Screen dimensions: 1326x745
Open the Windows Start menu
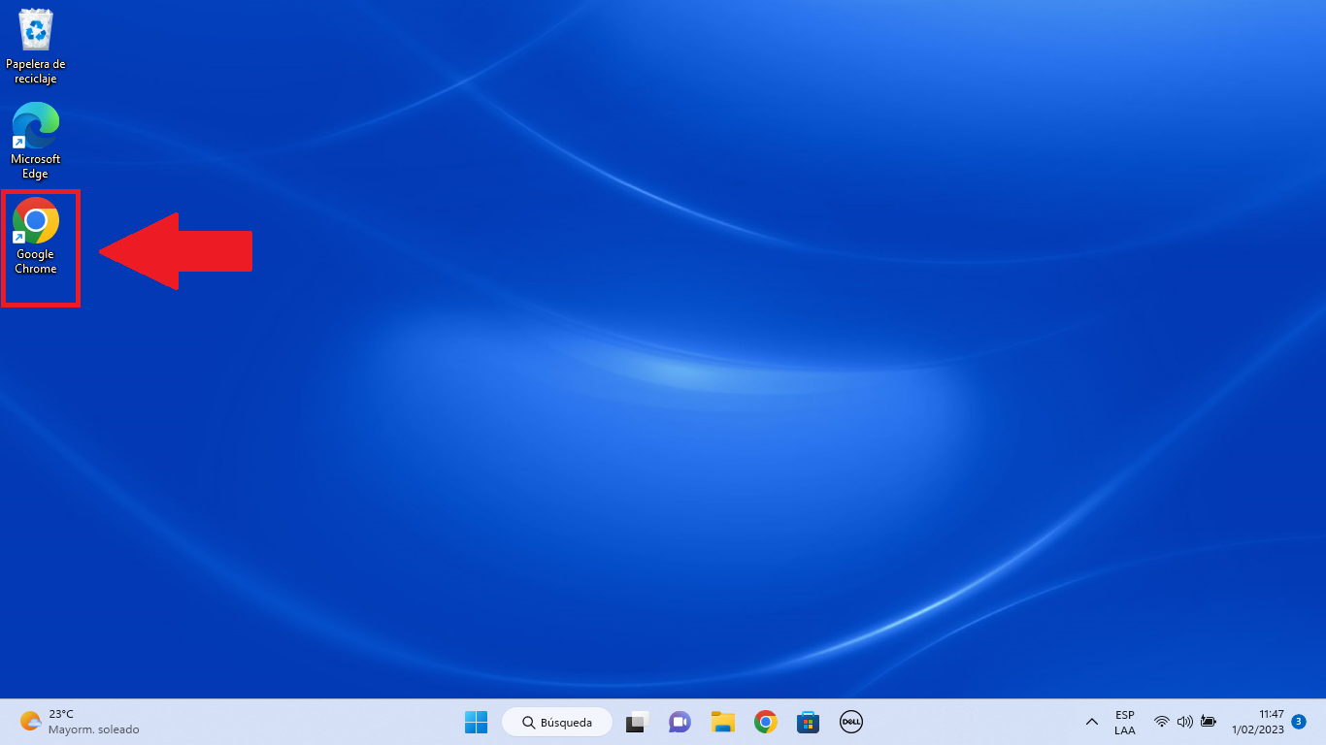[476, 722]
